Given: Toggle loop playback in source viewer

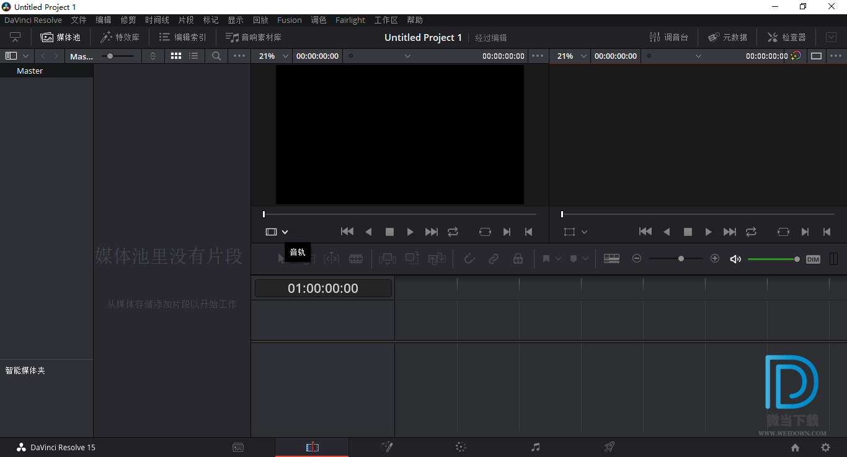Looking at the screenshot, I should 453,232.
